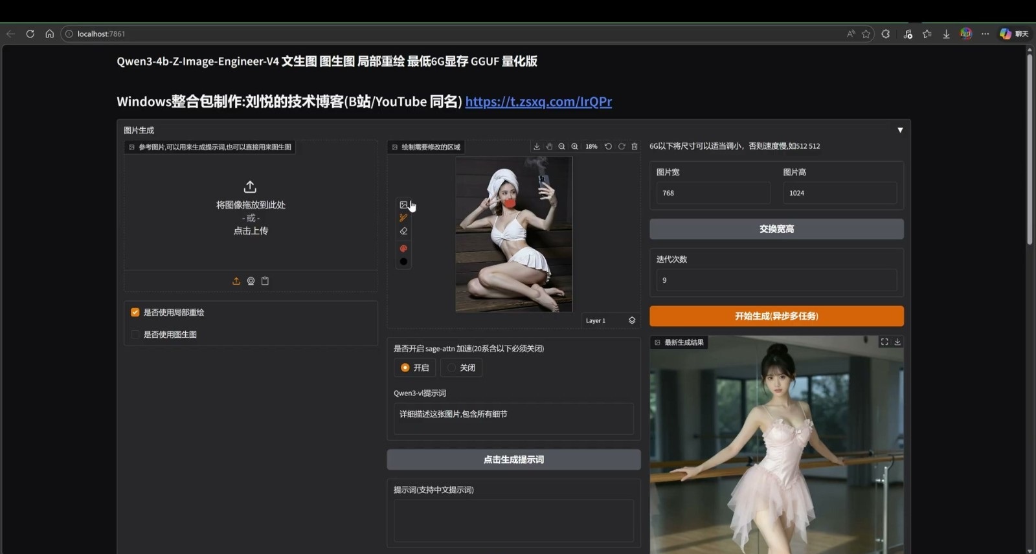Screen dimensions: 1036x554
Task: Uncheck the 是否使用局部重绘 checkbox
Action: [x=135, y=313]
